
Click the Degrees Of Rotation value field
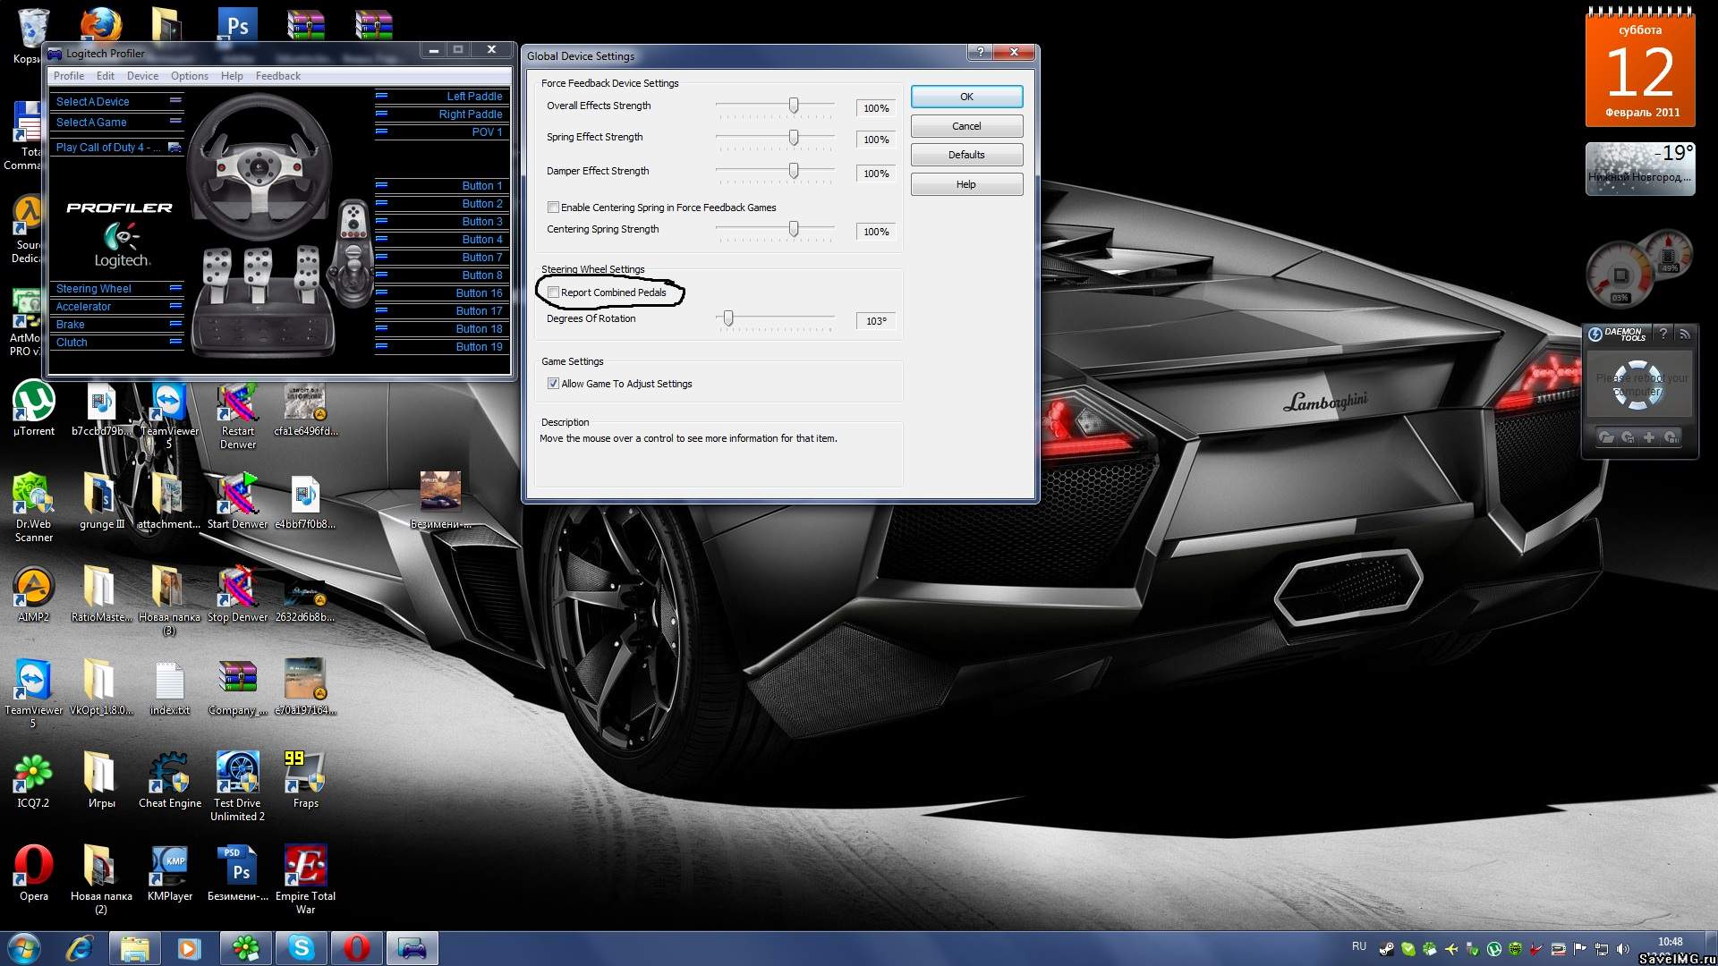point(876,321)
